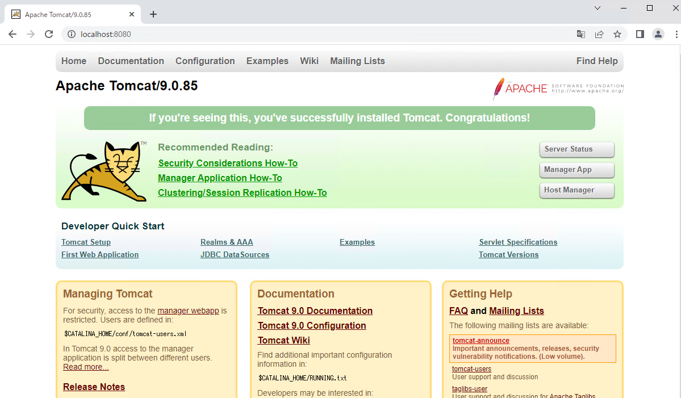Click the Tomcat cat logo
Image resolution: width=681 pixels, height=398 pixels.
(x=105, y=171)
